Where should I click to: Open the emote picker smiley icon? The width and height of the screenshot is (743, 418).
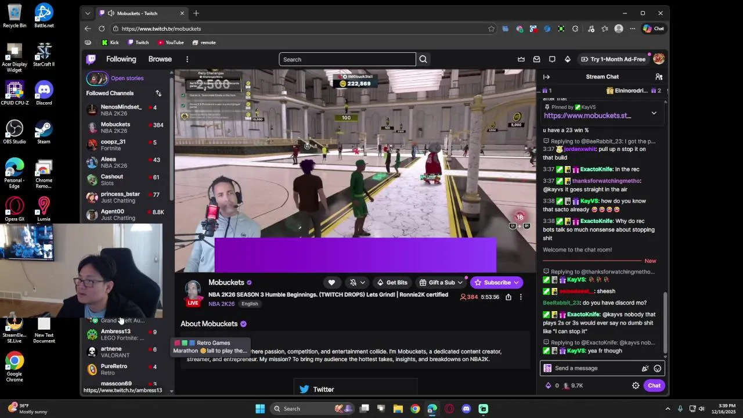tap(657, 368)
